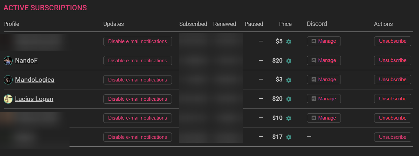Unsubscribe from MandoLogica
This screenshot has height=156, width=419.
tap(393, 79)
